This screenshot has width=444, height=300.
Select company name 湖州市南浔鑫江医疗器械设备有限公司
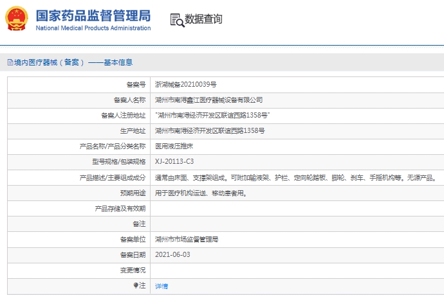208,100
